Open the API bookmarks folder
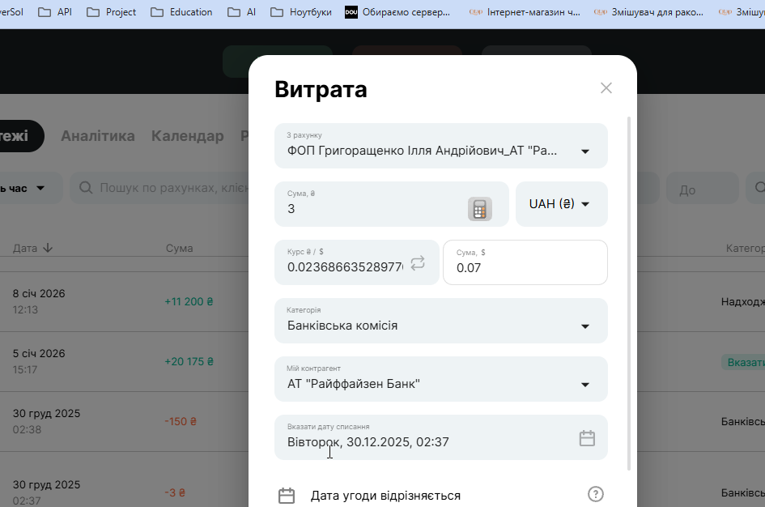 pyautogui.click(x=55, y=11)
